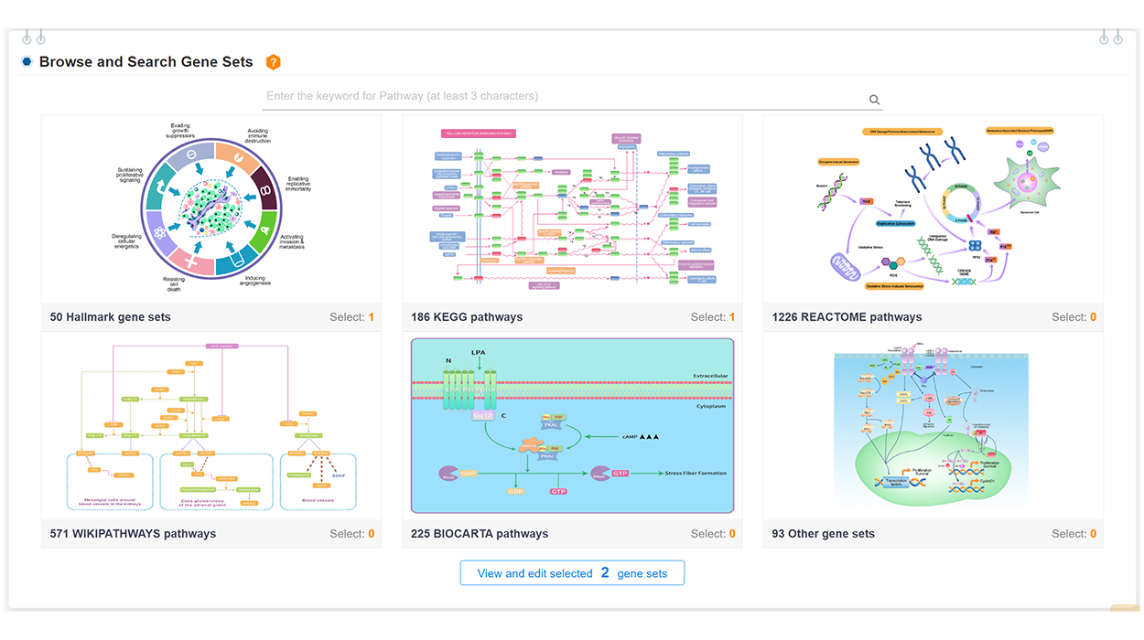Click the Hallmark Select count
The width and height of the screenshot is (1144, 640).
tap(352, 317)
